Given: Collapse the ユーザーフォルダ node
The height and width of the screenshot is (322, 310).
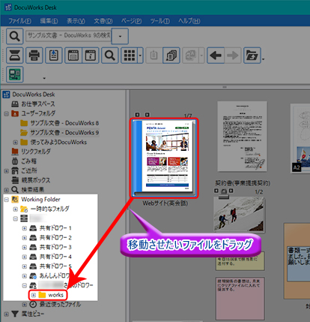Looking at the screenshot, I should click(x=7, y=114).
